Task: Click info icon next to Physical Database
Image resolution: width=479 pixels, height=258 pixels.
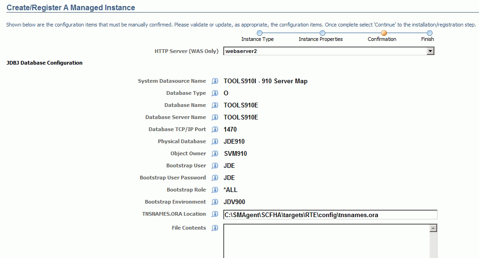Action: [x=215, y=142]
